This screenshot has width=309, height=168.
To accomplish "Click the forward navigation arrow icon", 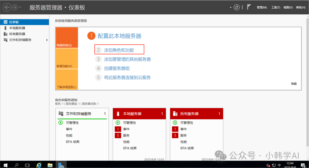I will (x=15, y=7).
